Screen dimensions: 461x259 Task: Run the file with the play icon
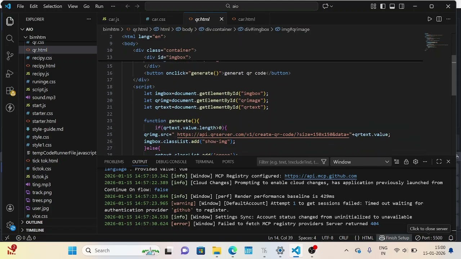coord(430,19)
